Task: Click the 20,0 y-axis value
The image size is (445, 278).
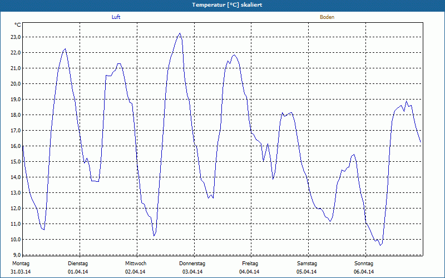Action: (16, 84)
